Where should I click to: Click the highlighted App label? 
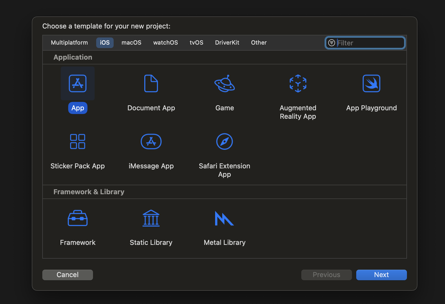[x=78, y=108]
